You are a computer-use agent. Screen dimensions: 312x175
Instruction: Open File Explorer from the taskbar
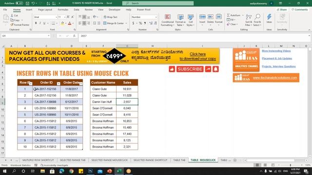pos(42,171)
